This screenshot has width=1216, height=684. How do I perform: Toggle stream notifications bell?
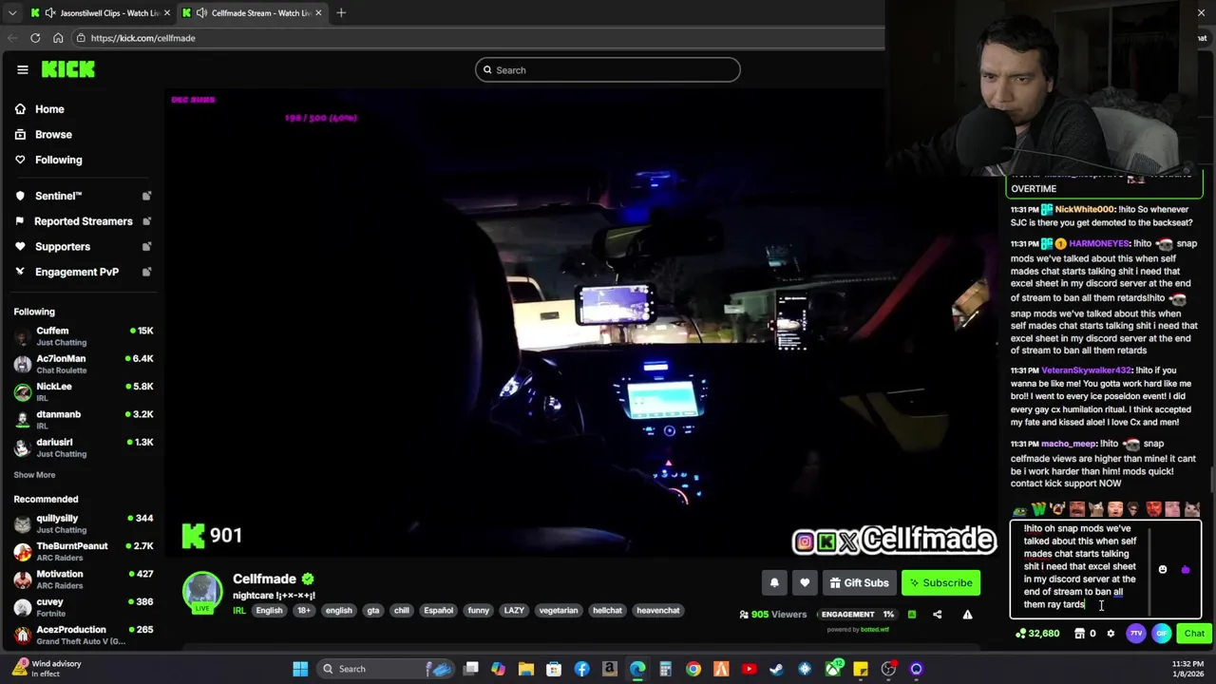(x=774, y=583)
